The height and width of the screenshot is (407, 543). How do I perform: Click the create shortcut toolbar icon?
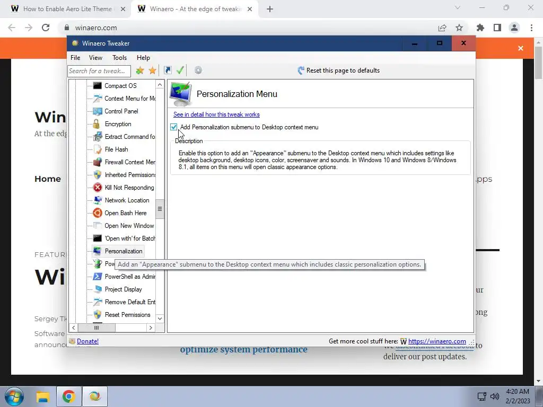(x=168, y=70)
